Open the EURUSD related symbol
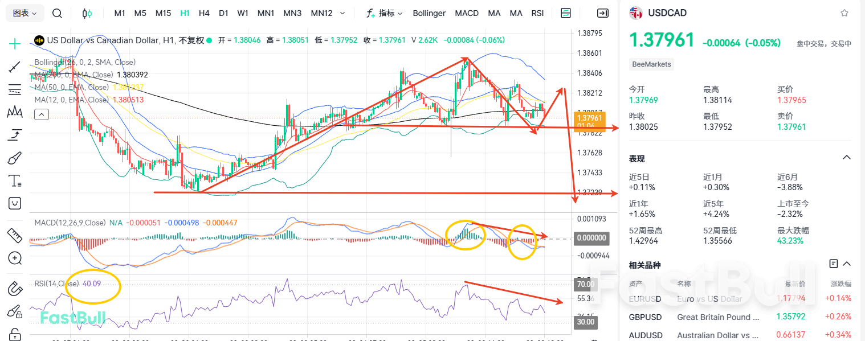The width and height of the screenshot is (865, 341). click(x=646, y=298)
